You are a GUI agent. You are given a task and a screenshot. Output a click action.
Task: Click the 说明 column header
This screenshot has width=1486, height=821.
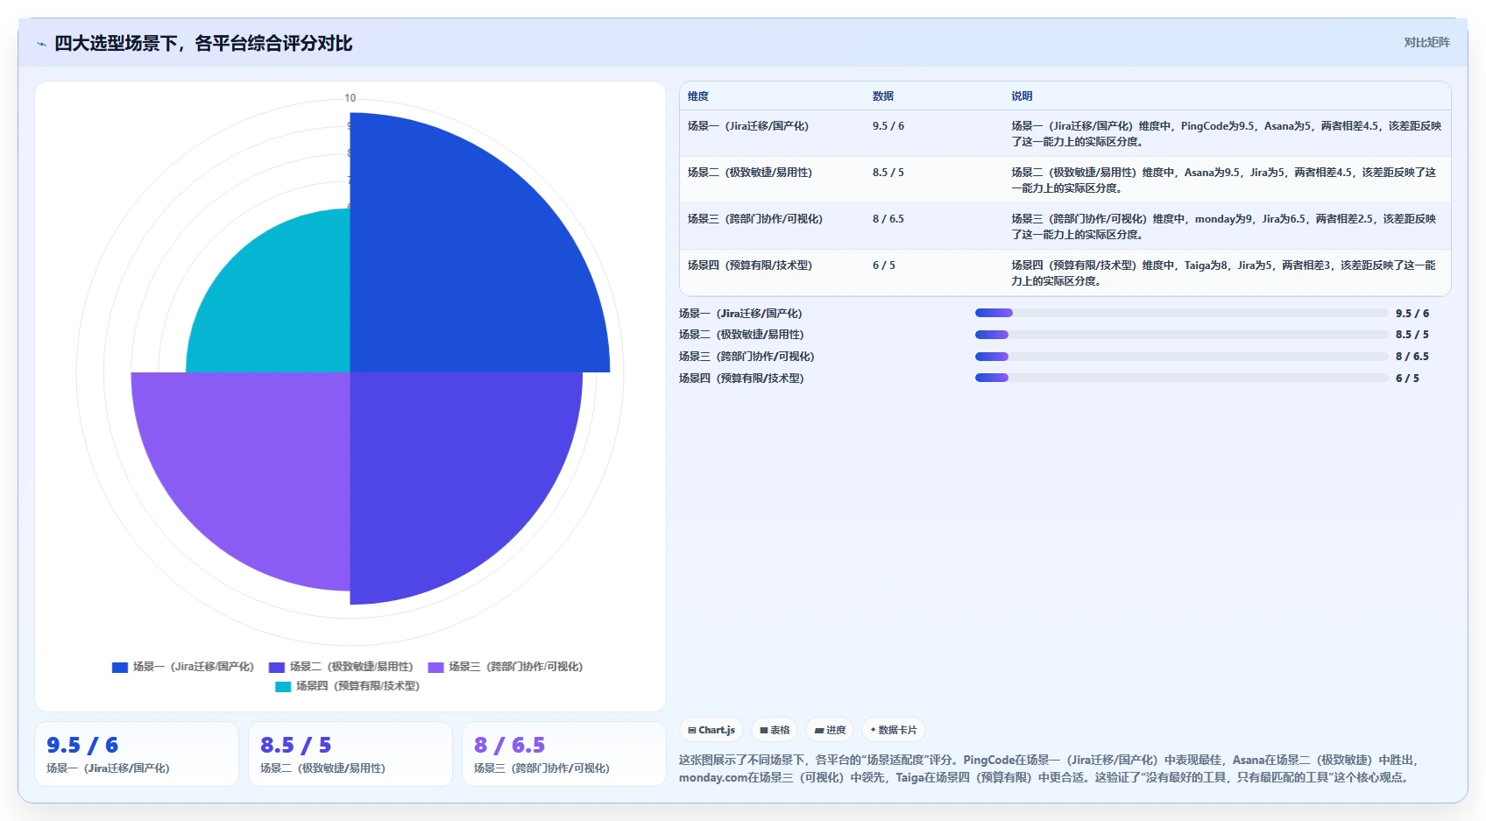click(x=1022, y=96)
